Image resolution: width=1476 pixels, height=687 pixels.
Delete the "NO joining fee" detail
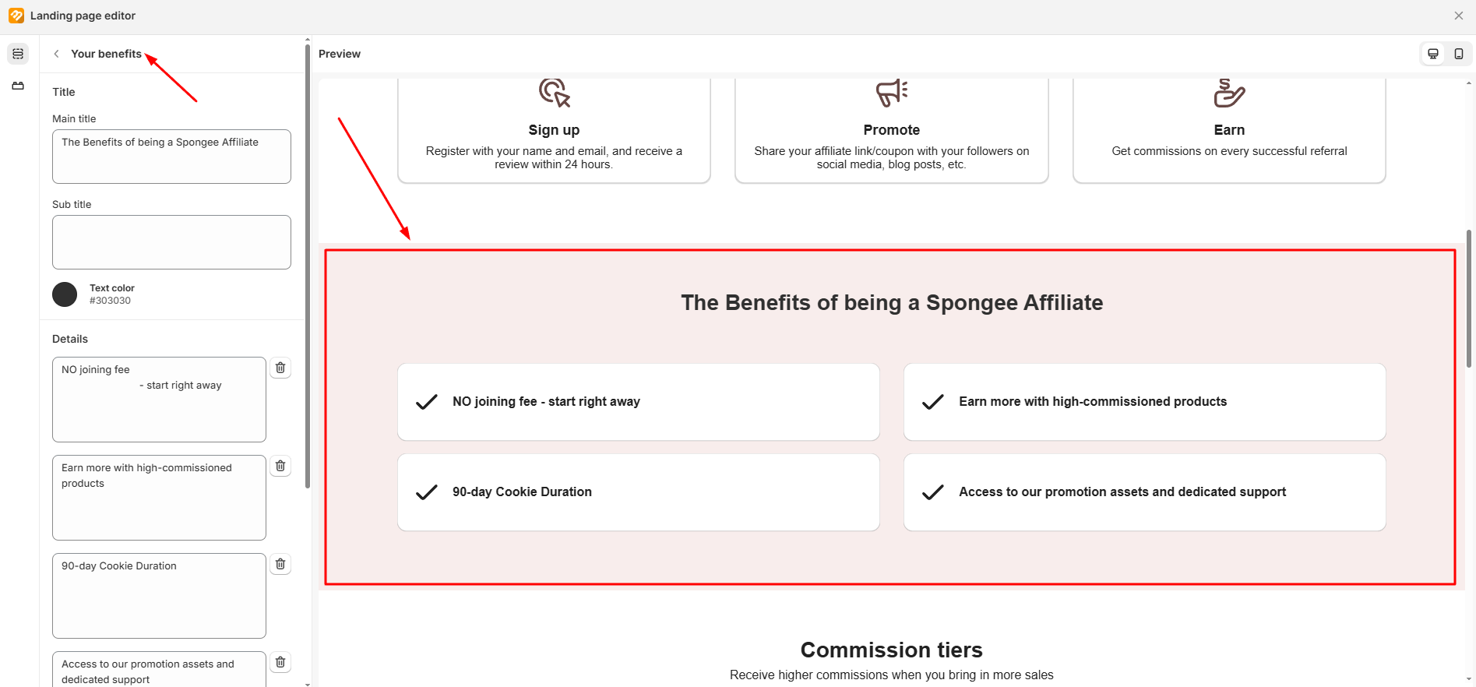coord(280,368)
